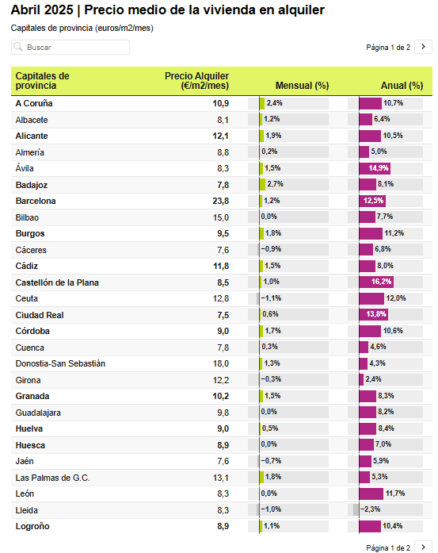Click Castellón de la Plana's 16,2% annual bar

click(x=376, y=282)
